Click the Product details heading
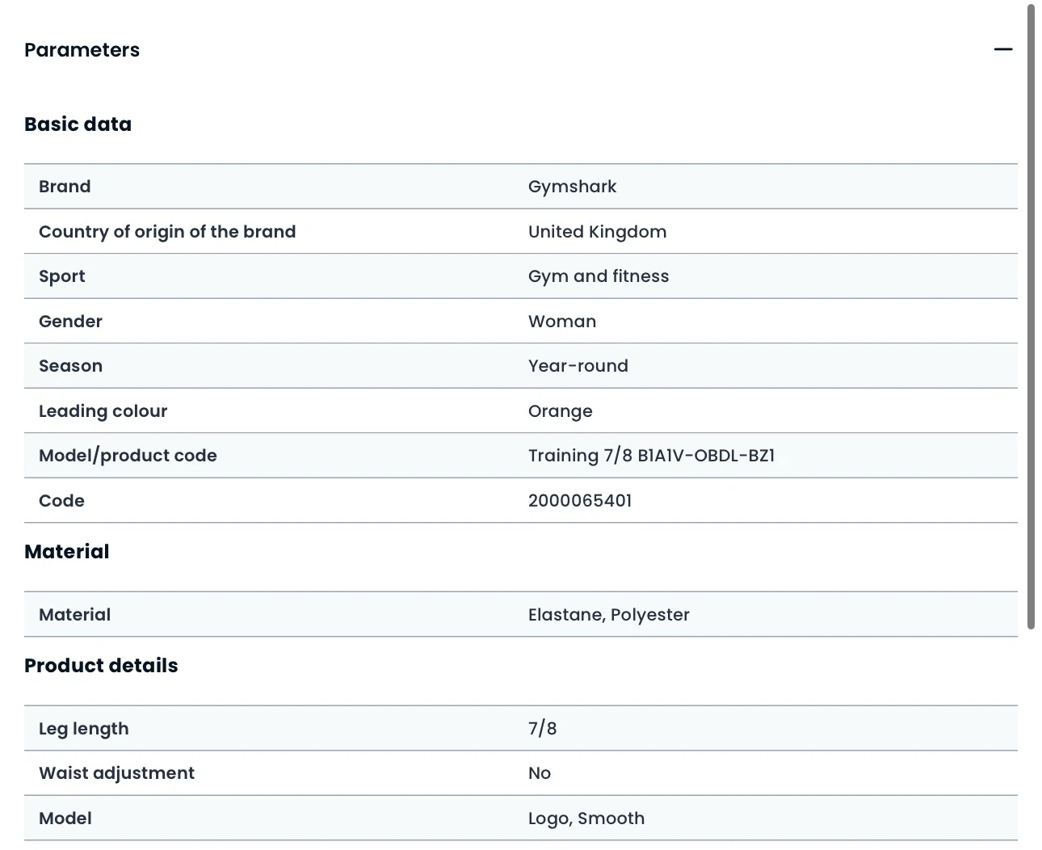Screen dimensions: 1042x850 tap(101, 666)
